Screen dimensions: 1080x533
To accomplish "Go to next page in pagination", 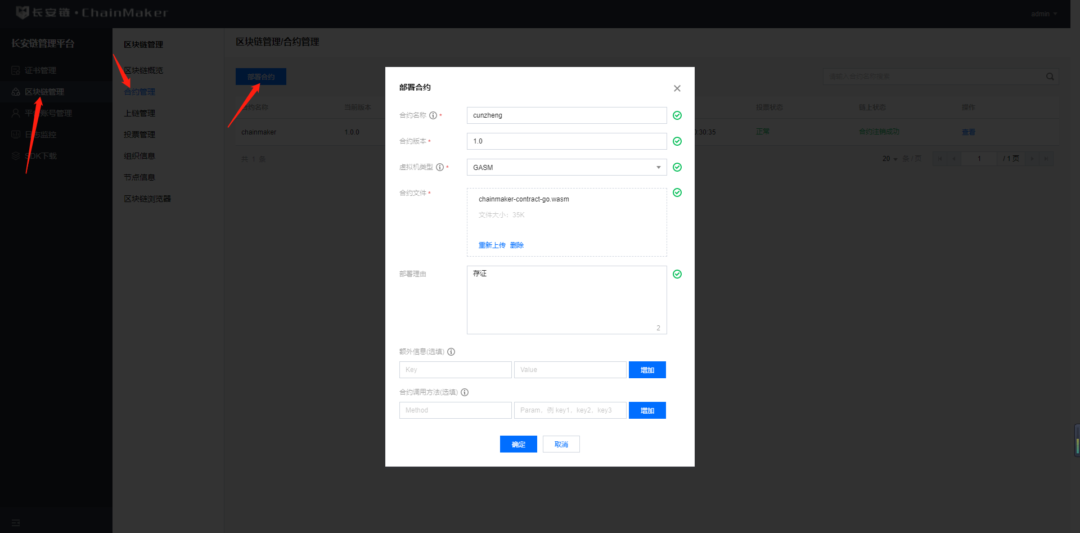I will 1032,159.
